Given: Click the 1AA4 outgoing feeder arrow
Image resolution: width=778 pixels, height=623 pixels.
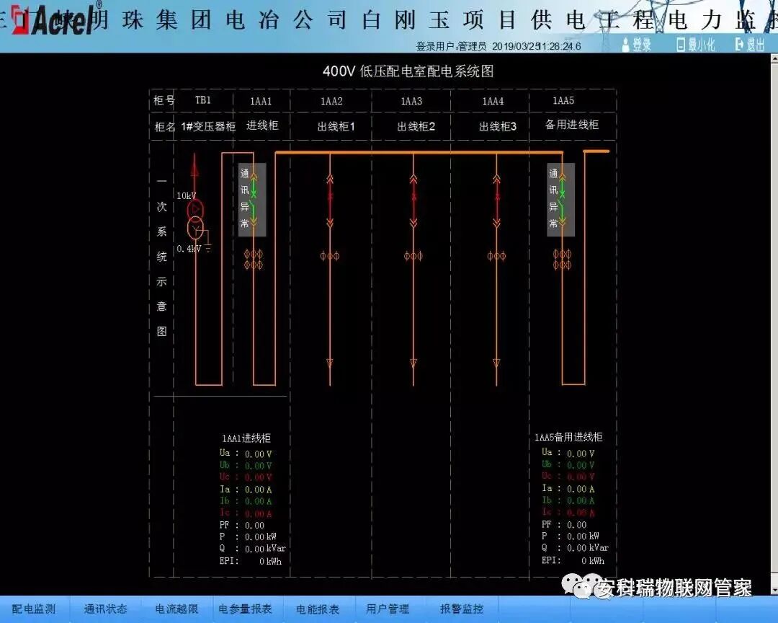Looking at the screenshot, I should [496, 363].
